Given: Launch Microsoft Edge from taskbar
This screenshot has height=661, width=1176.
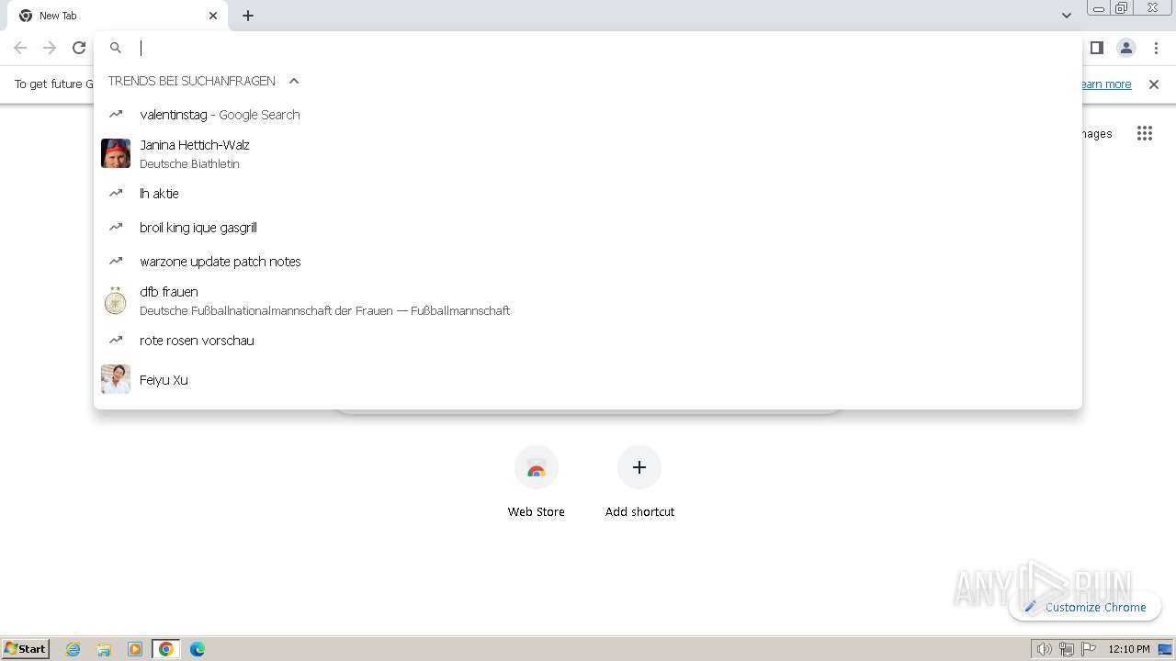Looking at the screenshot, I should click(x=198, y=649).
